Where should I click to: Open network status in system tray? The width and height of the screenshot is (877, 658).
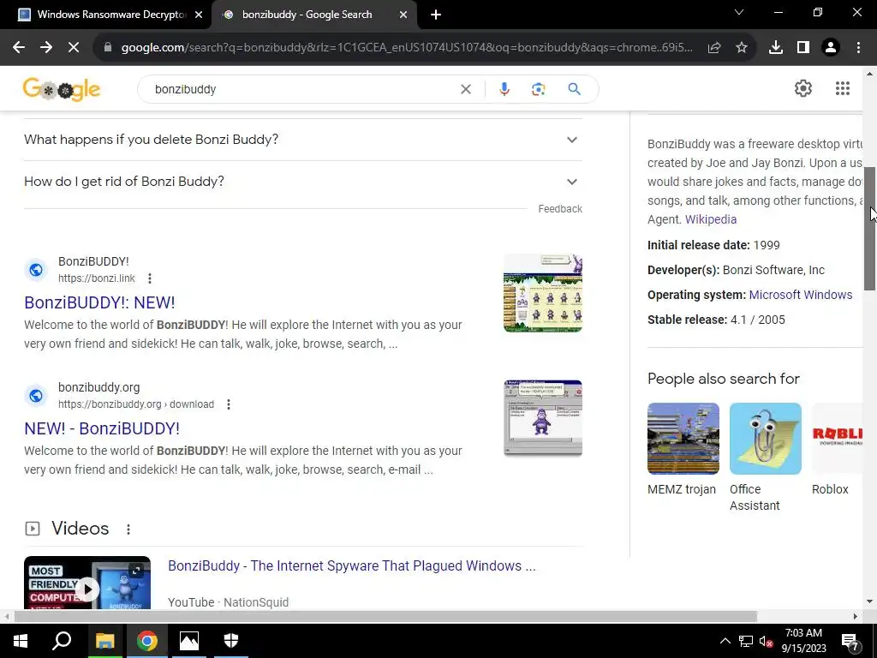tap(746, 642)
